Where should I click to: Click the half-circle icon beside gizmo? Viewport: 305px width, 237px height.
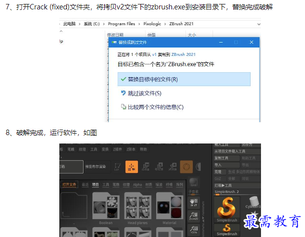[x=198, y=167]
